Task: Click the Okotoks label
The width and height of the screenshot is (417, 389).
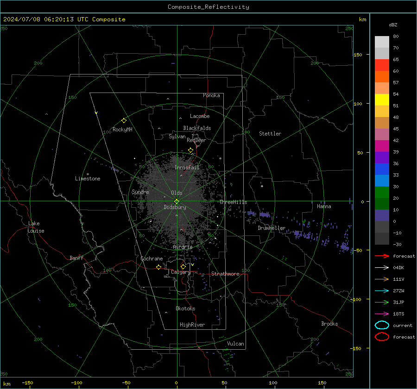Action: pos(185,309)
